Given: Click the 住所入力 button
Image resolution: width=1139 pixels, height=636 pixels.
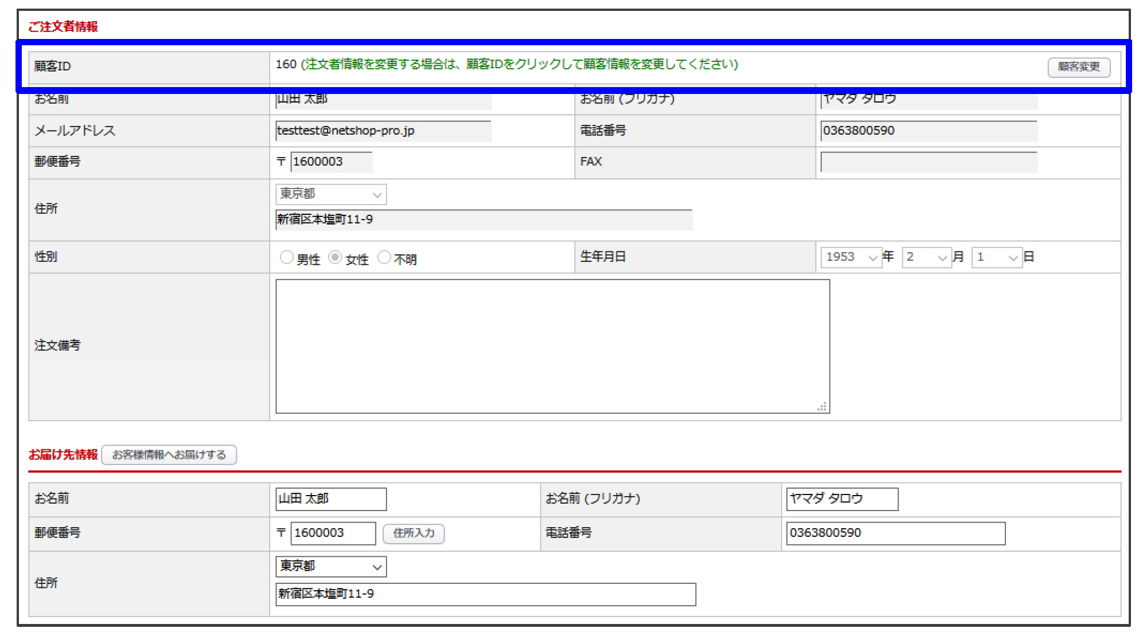Looking at the screenshot, I should point(414,533).
